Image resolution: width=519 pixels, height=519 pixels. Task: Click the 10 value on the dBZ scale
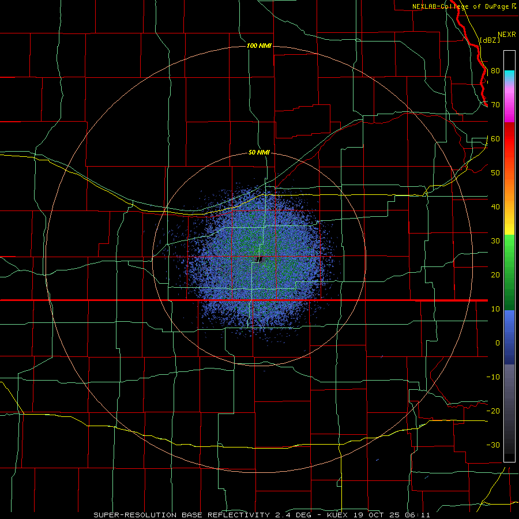click(x=495, y=309)
